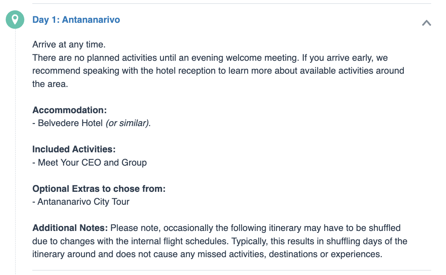Screen dimensions: 446x275
Task: Click 'the area.' ending the first paragraph
Action: (x=50, y=84)
